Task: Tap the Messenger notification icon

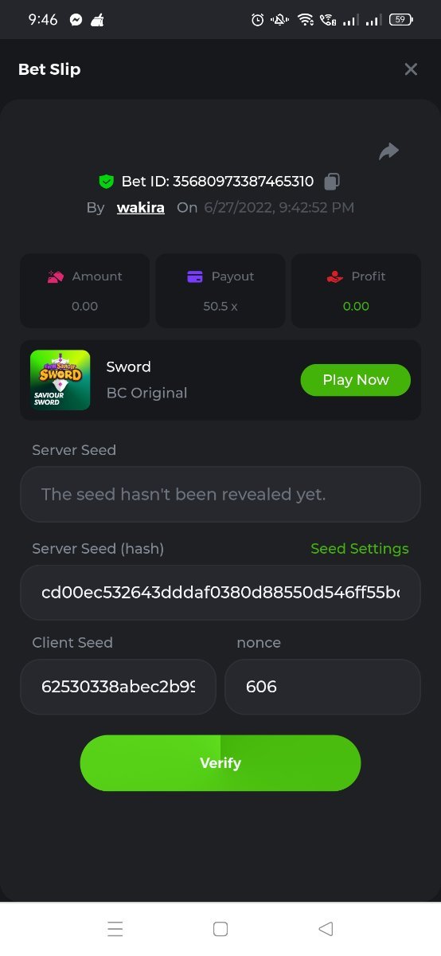Action: pyautogui.click(x=76, y=20)
